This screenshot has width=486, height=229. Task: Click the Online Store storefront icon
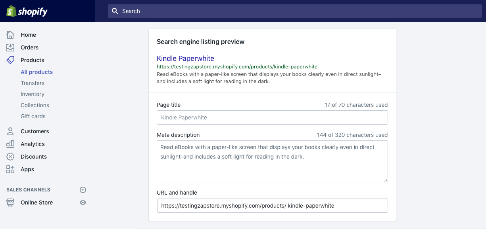[10, 203]
